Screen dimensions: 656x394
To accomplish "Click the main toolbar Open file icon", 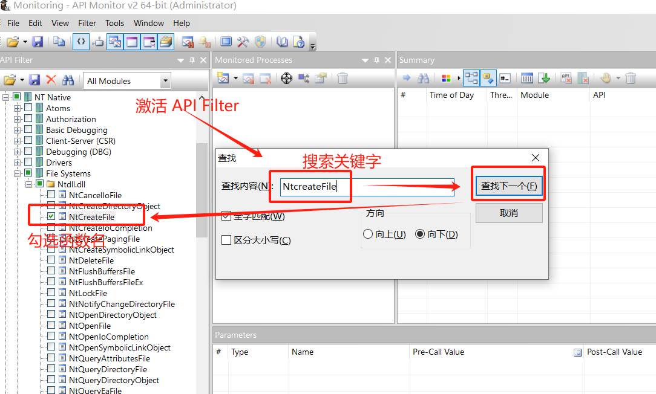I will coord(13,41).
